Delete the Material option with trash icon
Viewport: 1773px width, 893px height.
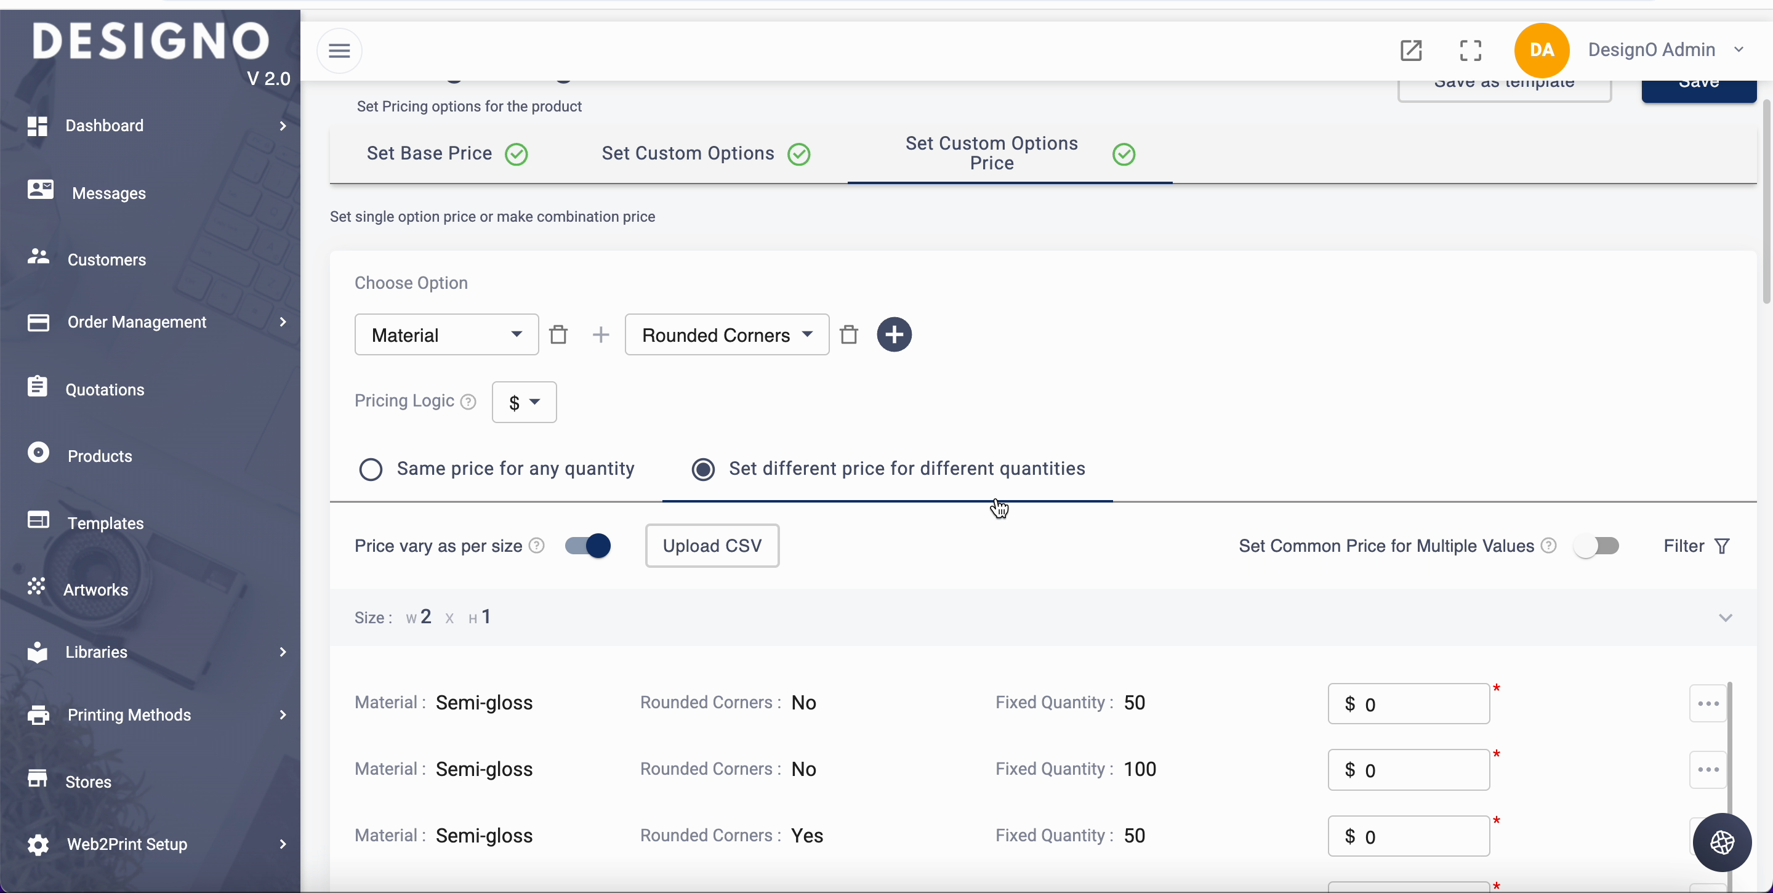point(558,334)
